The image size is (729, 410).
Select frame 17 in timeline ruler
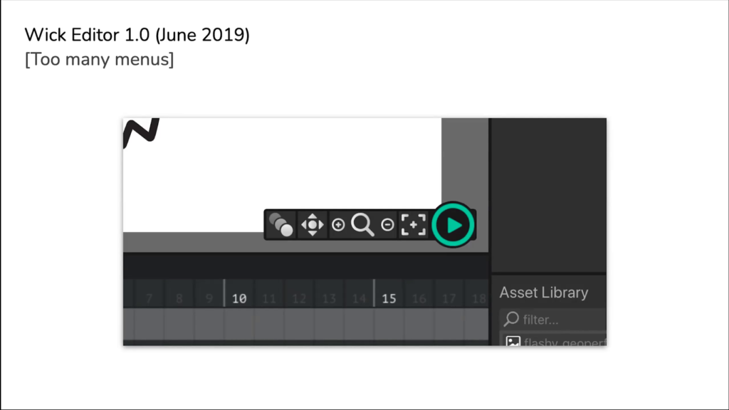tap(449, 298)
